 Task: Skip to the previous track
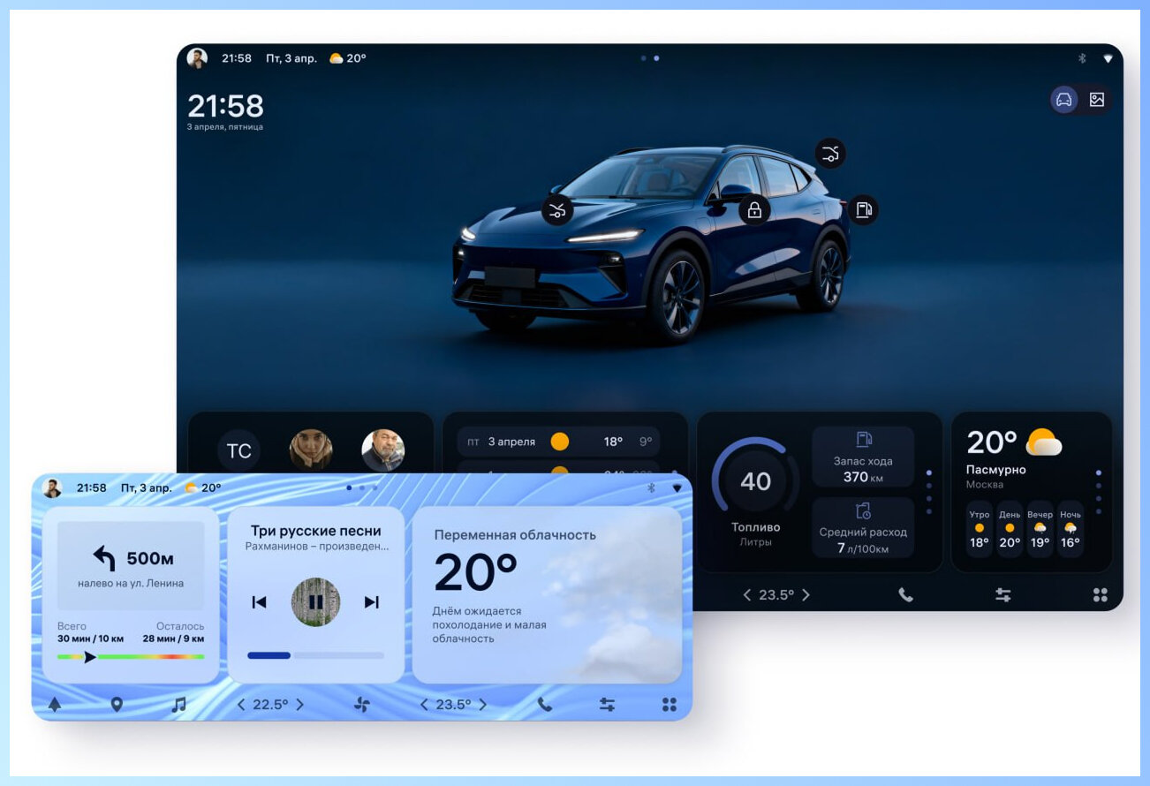pos(259,602)
